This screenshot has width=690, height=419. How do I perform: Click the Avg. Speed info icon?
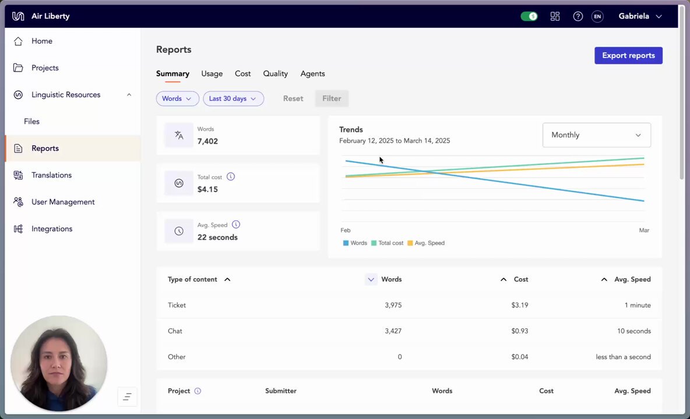pos(236,225)
